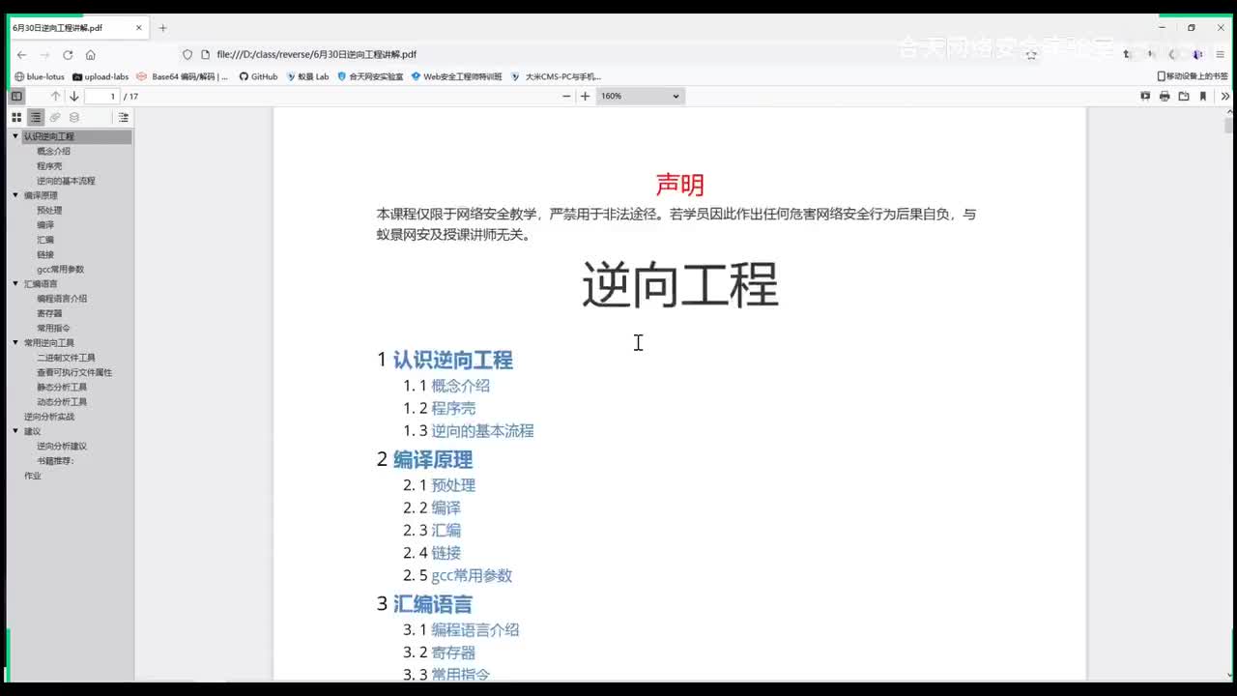
Task: Select 书籍推荐 in the outline
Action: [55, 461]
